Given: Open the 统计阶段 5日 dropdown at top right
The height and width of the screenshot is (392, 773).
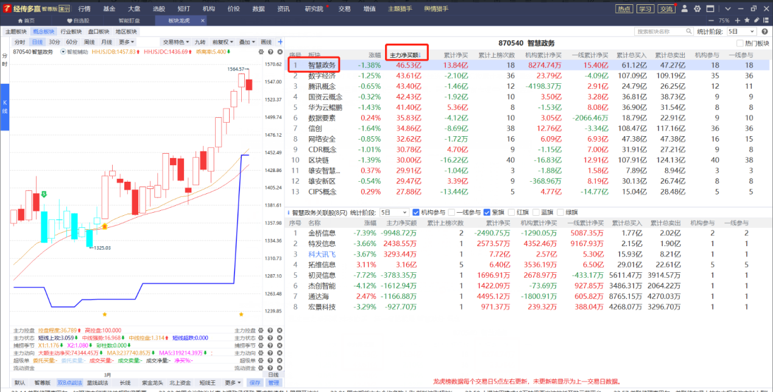Looking at the screenshot, I should tap(741, 32).
